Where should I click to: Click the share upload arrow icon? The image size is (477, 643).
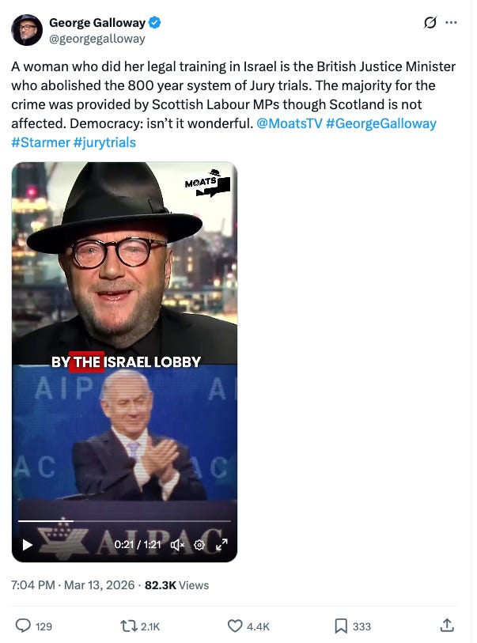click(x=447, y=626)
